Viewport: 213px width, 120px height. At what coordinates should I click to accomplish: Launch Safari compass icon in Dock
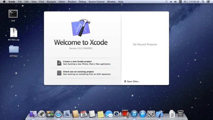pyautogui.click(x=58, y=114)
